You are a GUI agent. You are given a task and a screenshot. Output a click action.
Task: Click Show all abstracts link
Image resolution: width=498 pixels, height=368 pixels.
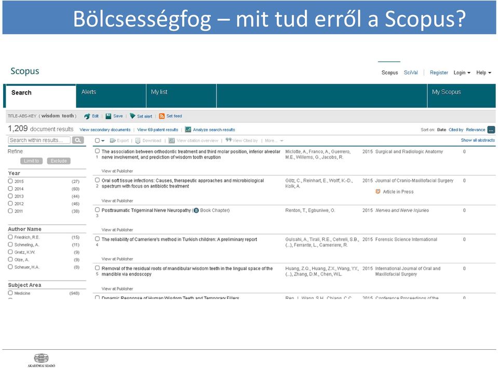click(x=478, y=140)
